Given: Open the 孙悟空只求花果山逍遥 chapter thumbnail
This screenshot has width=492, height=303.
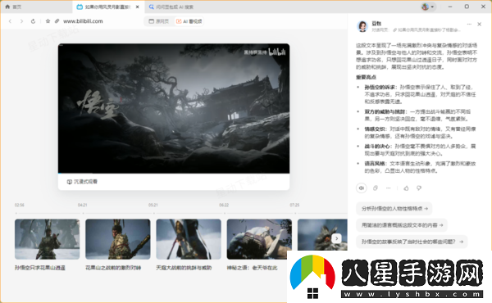Looking at the screenshot, I should point(47,239).
